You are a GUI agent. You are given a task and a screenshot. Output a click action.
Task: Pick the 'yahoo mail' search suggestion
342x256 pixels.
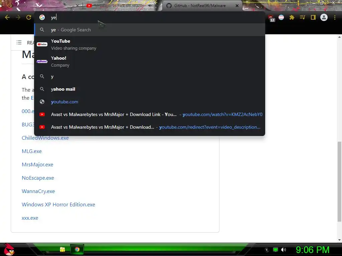(x=150, y=89)
